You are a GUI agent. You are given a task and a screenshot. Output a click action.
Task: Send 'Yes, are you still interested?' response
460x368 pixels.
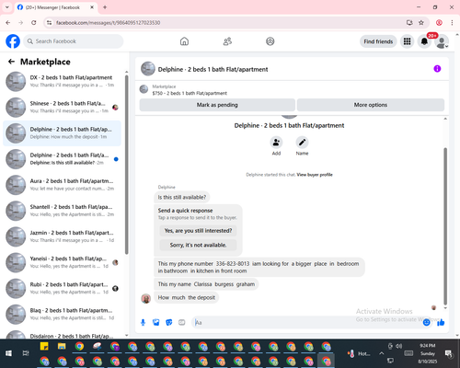click(x=198, y=231)
